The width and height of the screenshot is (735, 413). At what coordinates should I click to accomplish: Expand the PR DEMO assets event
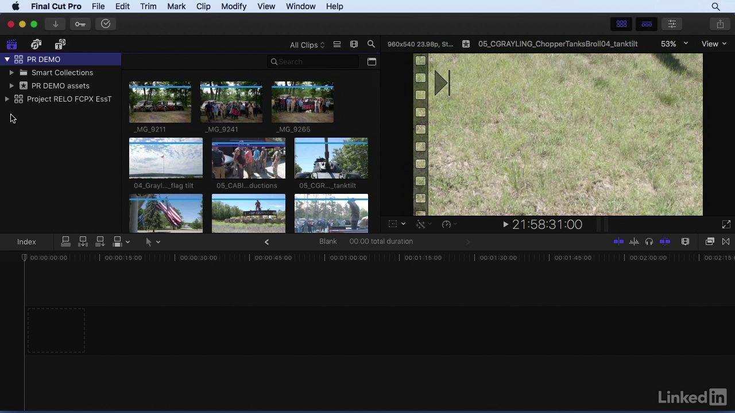[x=11, y=85]
